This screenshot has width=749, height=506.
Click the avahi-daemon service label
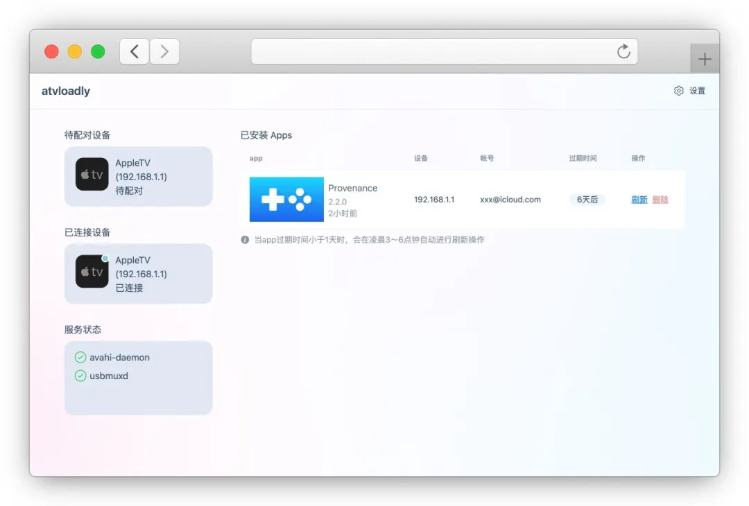(119, 358)
